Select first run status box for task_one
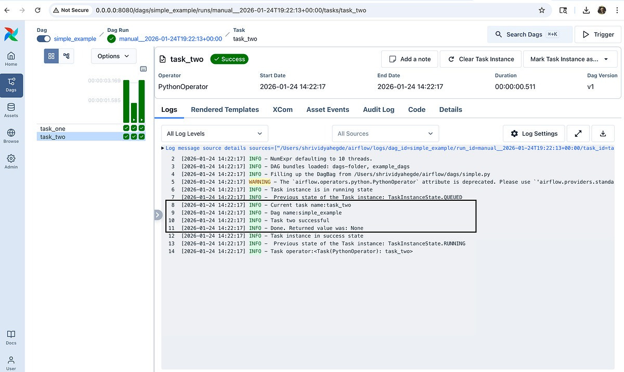This screenshot has height=372, width=624. pos(126,129)
